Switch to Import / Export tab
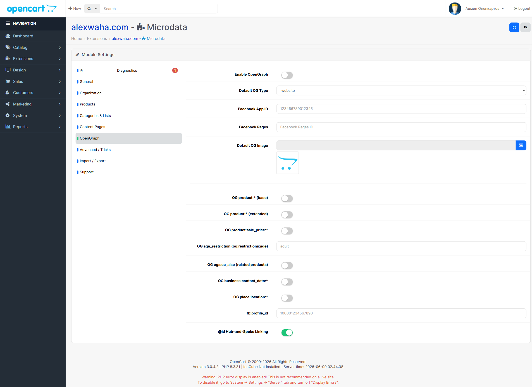Viewport: 532px width, 387px height. tap(129, 161)
